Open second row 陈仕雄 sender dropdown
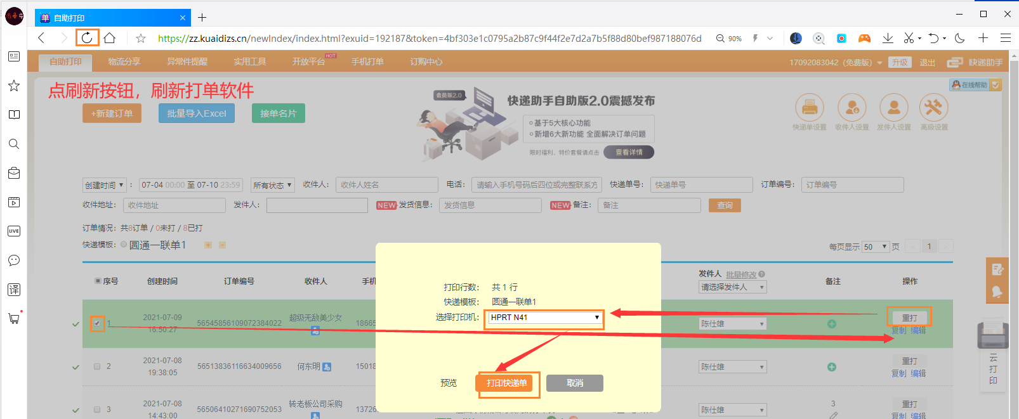 (733, 367)
